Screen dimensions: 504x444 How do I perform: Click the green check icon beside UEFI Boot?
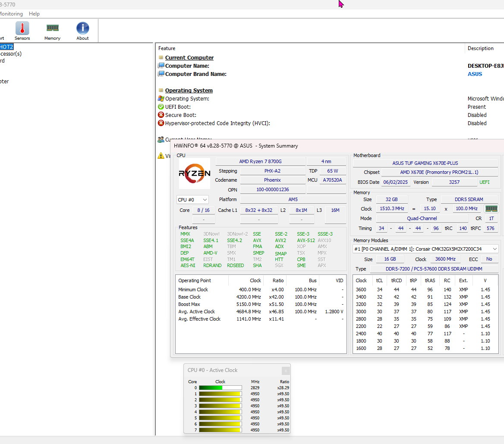161,107
